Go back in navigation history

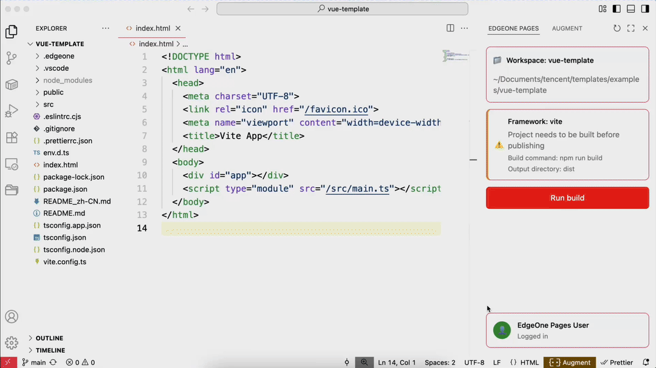pos(191,9)
